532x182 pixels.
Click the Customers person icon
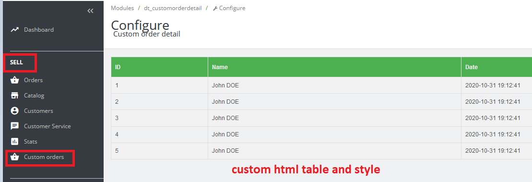click(14, 111)
